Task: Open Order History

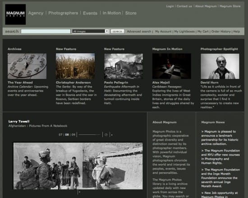Action: pos(221,32)
